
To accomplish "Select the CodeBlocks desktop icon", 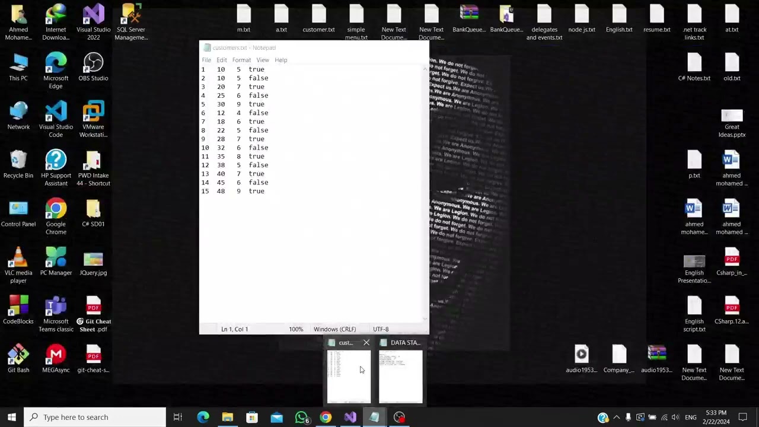I will point(18,310).
